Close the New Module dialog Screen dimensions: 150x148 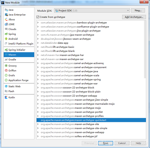pos(144,2)
